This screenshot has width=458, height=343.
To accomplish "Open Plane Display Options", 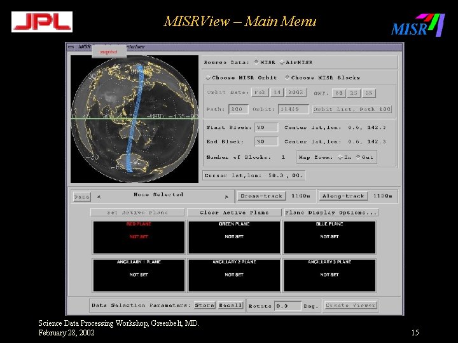I will (331, 213).
